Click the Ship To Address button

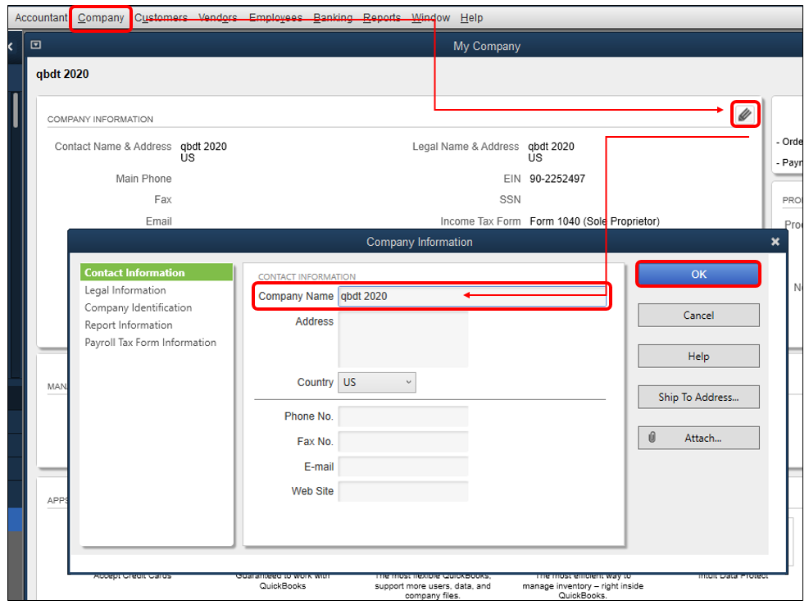point(698,397)
